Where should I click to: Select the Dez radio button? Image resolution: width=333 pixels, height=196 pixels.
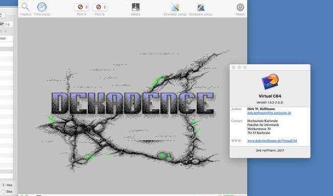pos(4,191)
